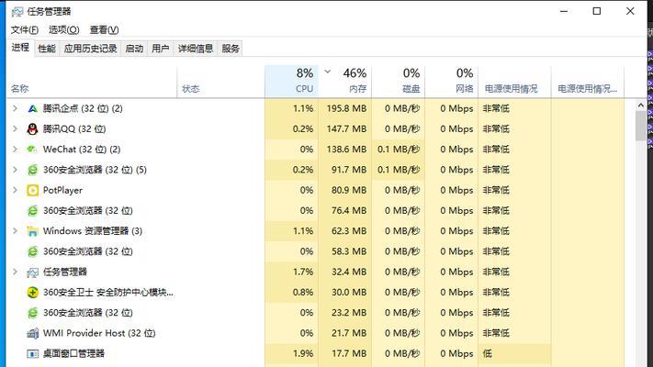
Task: Sort by the 内存 column header
Action: (x=344, y=82)
